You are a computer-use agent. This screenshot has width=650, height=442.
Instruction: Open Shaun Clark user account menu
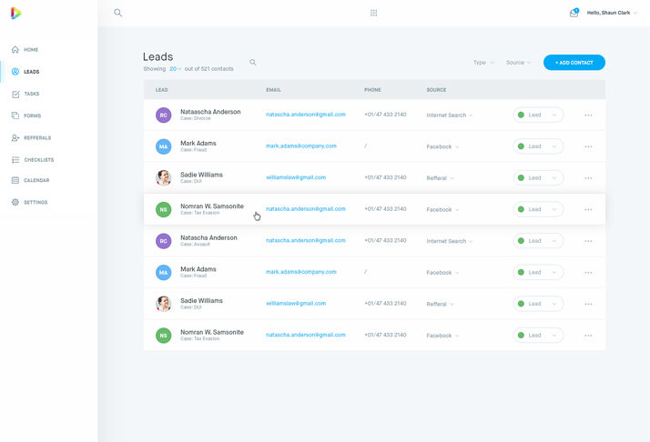(612, 13)
